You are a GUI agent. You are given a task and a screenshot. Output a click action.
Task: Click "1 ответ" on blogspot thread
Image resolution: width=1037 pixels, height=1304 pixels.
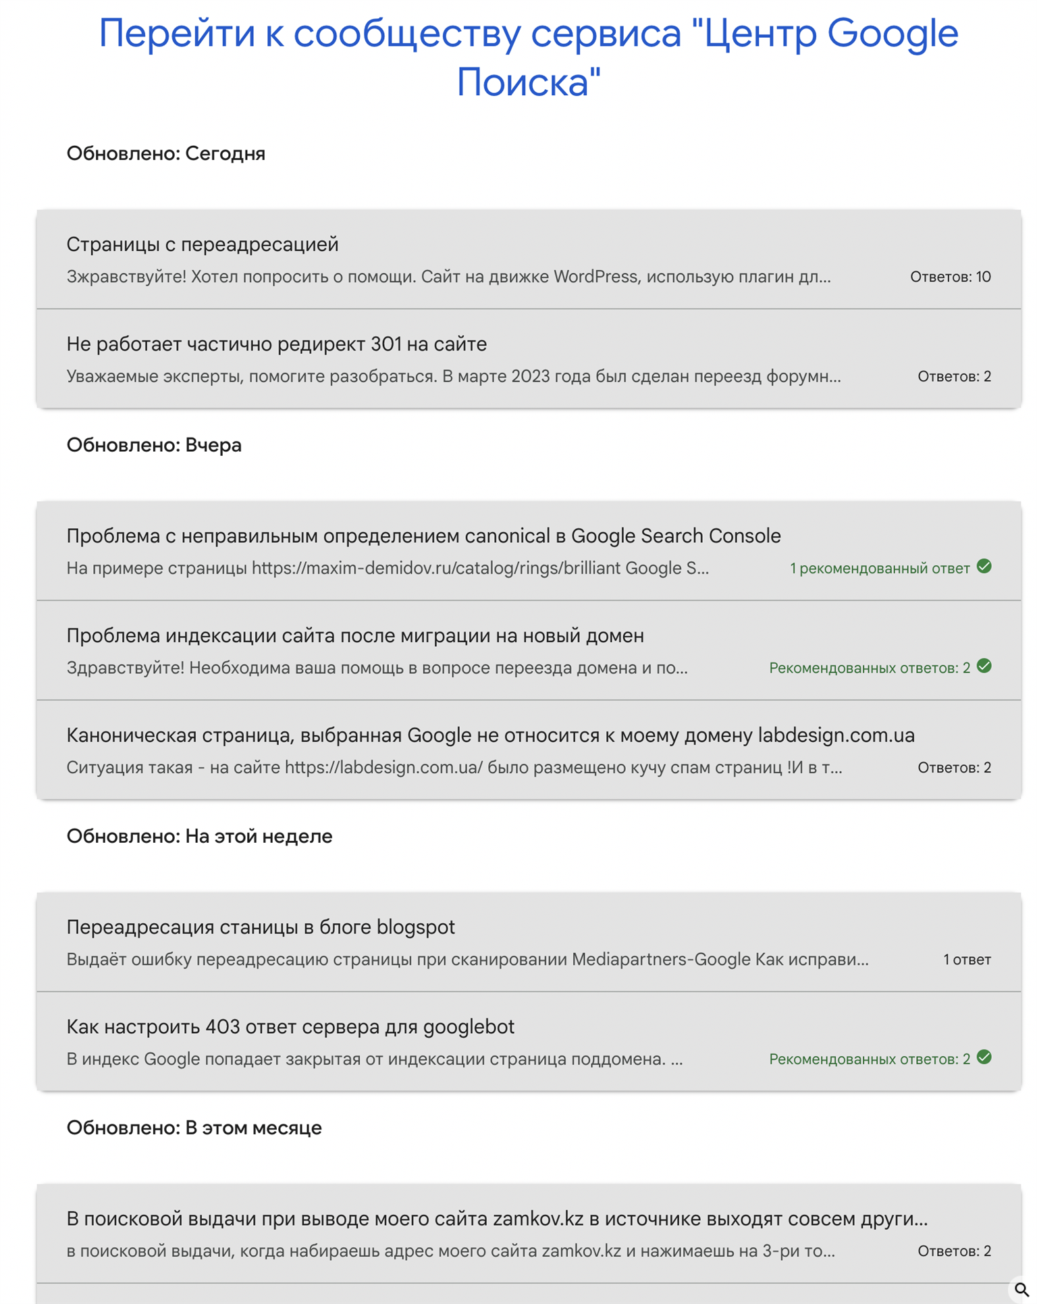coord(967,960)
